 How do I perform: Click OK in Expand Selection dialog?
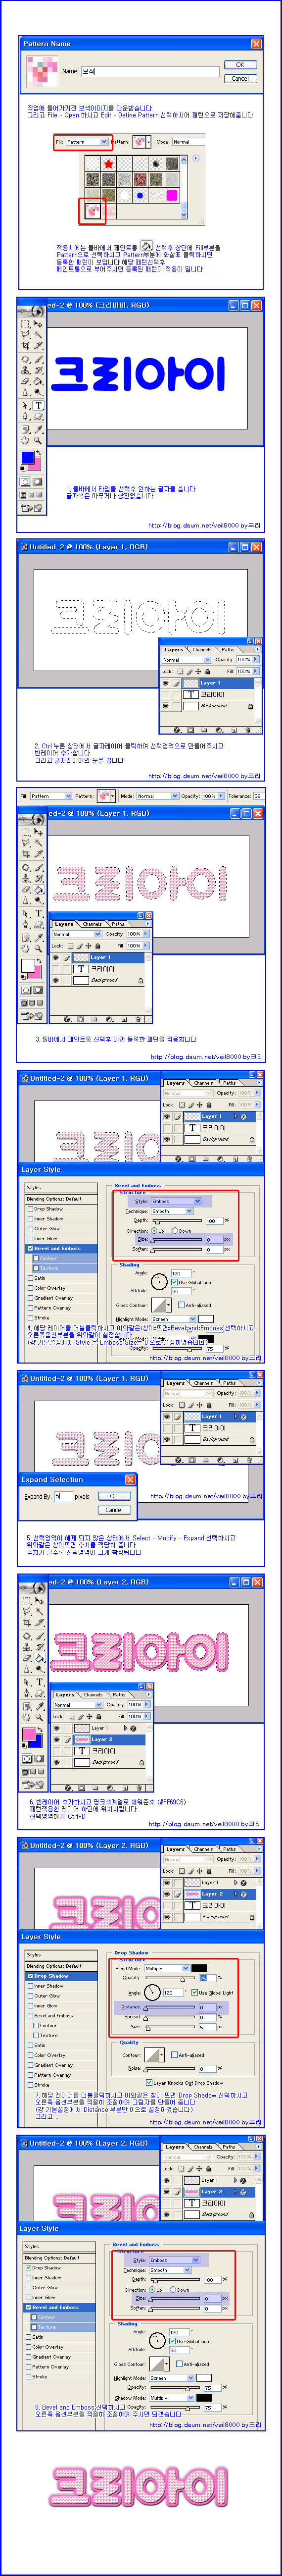[x=114, y=1497]
